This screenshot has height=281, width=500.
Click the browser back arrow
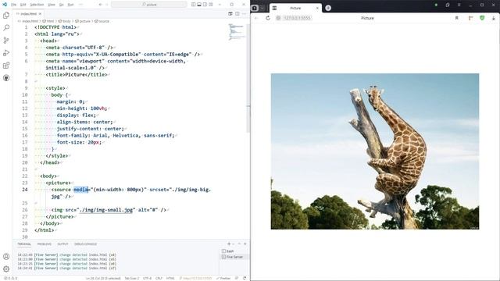tap(256, 18)
